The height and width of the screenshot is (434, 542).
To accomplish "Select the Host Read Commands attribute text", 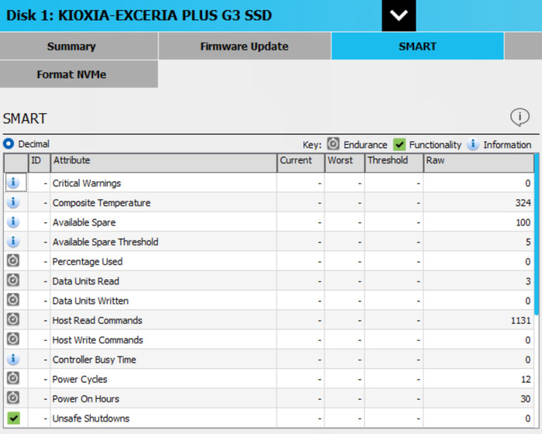I will pyautogui.click(x=97, y=321).
